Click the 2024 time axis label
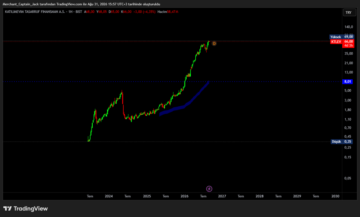 click(109, 196)
